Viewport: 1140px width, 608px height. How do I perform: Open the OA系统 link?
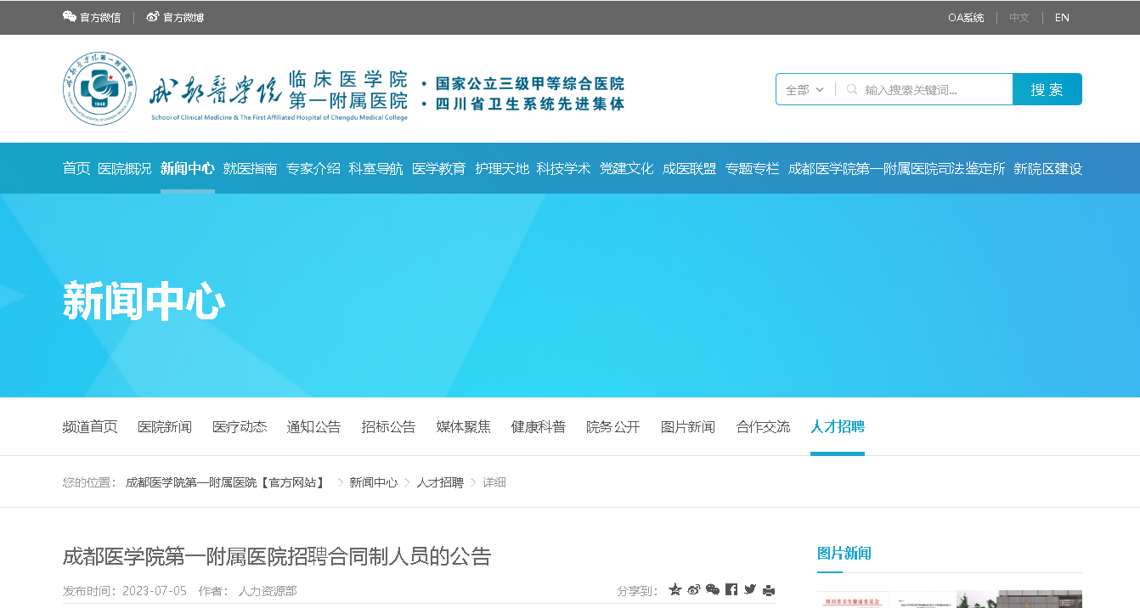point(966,17)
